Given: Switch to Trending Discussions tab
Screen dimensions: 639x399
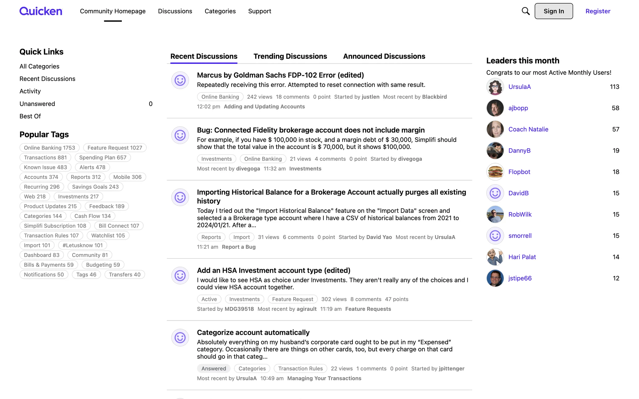Looking at the screenshot, I should (290, 56).
